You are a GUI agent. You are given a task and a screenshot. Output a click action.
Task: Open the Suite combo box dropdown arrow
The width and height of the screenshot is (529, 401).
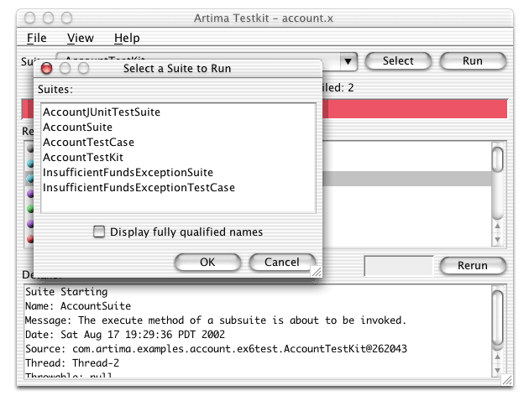(348, 61)
